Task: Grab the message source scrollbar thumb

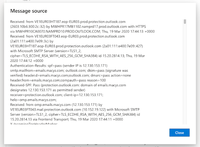Action: coord(185,22)
